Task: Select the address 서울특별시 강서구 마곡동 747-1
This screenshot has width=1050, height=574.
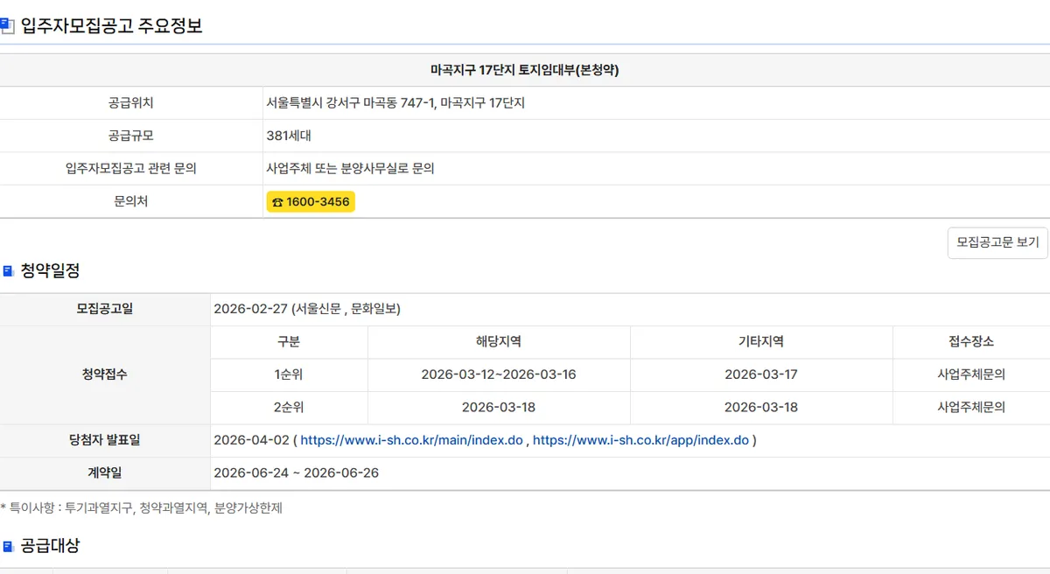Action: [x=350, y=103]
